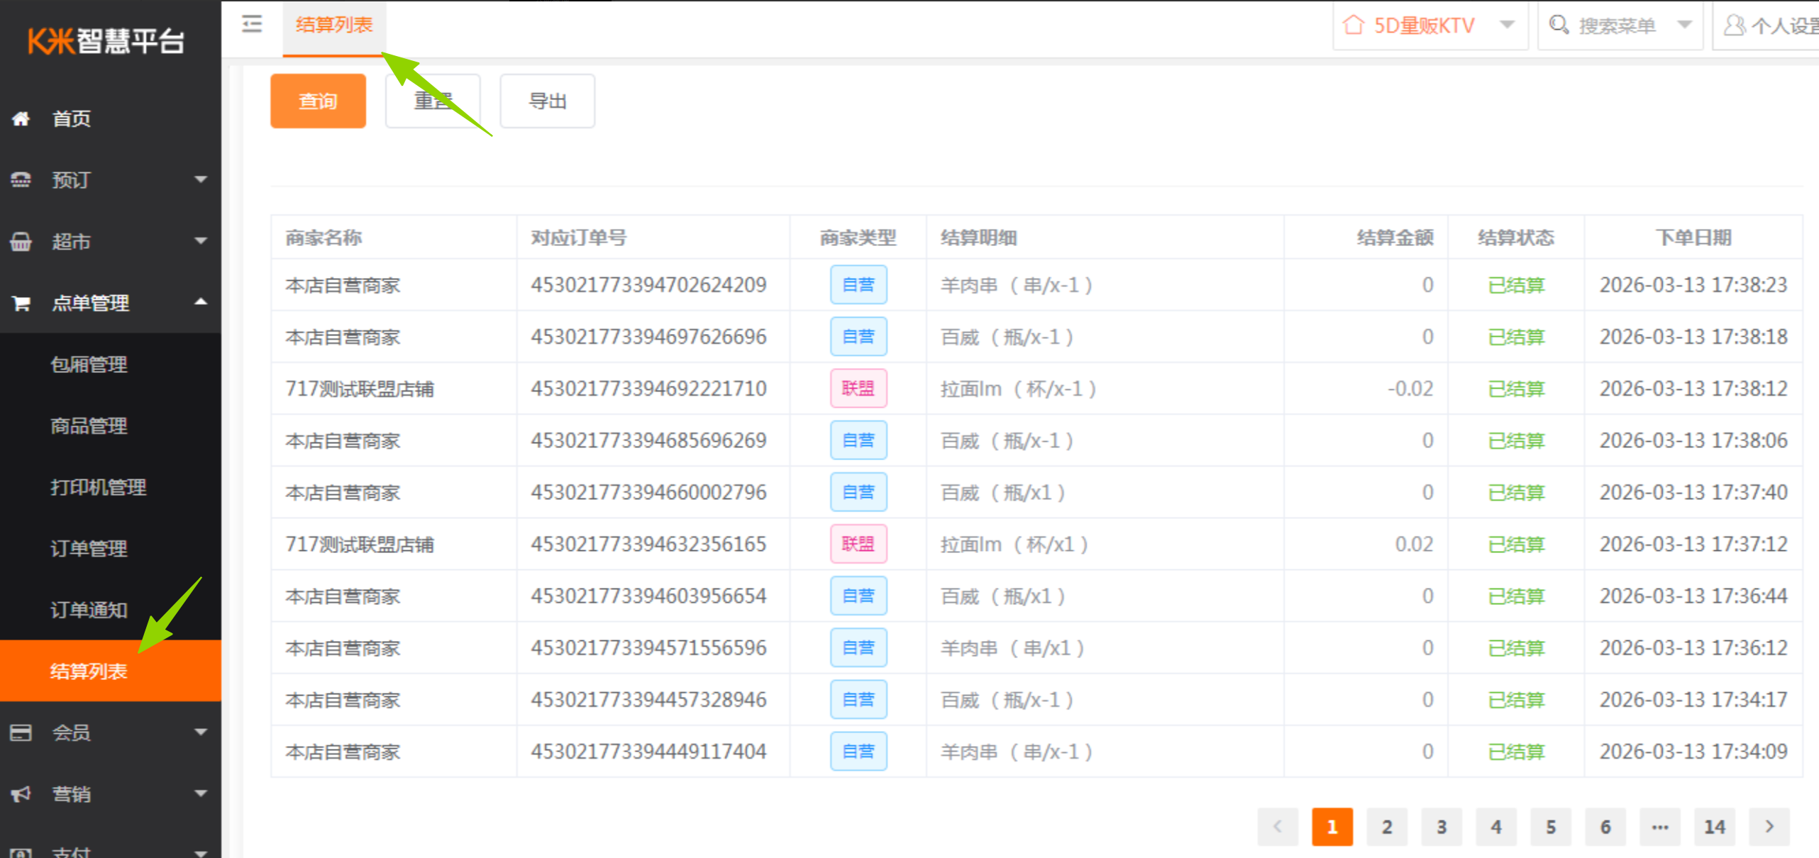Click the next page arrow

click(1769, 827)
